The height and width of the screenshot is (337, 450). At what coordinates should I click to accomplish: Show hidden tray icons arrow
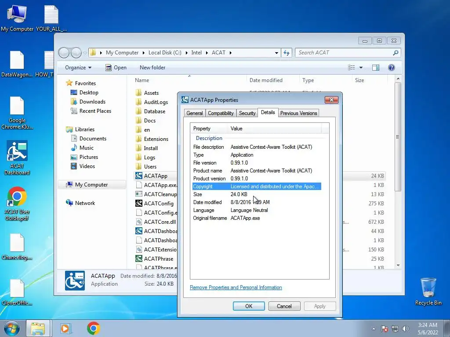coord(374,329)
